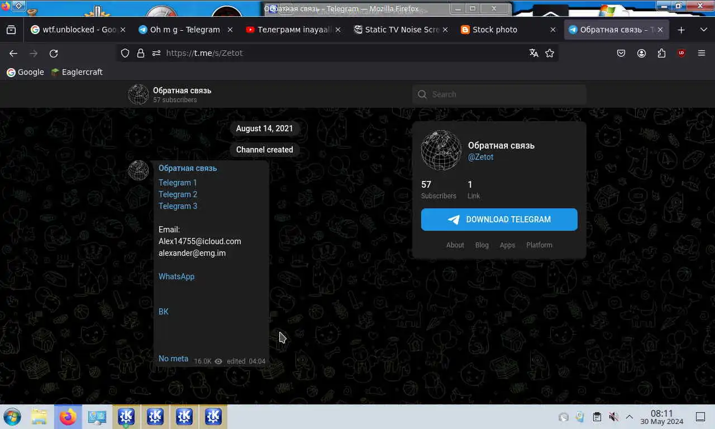Viewport: 715px width, 429px height.
Task: Click the header channel globe avatar
Action: [138, 94]
